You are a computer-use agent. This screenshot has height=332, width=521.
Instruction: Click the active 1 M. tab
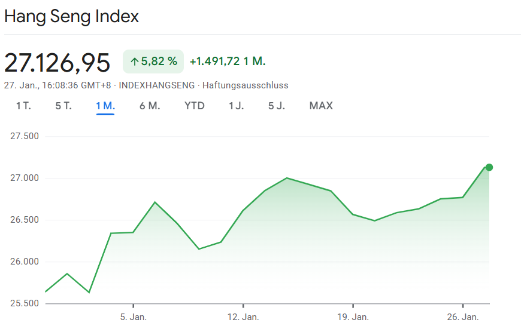click(x=105, y=106)
